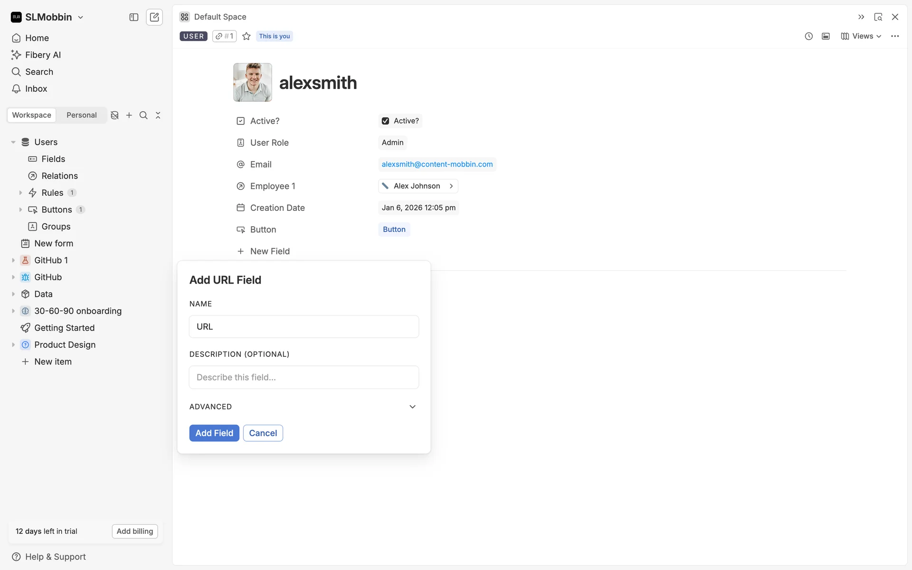912x570 pixels.
Task: Expand the ADVANCED section
Action: 412,407
